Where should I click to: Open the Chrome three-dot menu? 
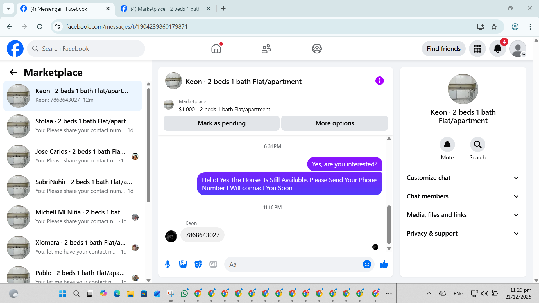pos(530,26)
